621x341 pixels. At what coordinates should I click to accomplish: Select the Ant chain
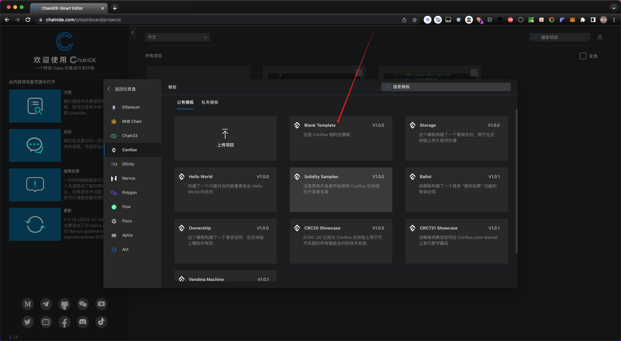pos(133,250)
